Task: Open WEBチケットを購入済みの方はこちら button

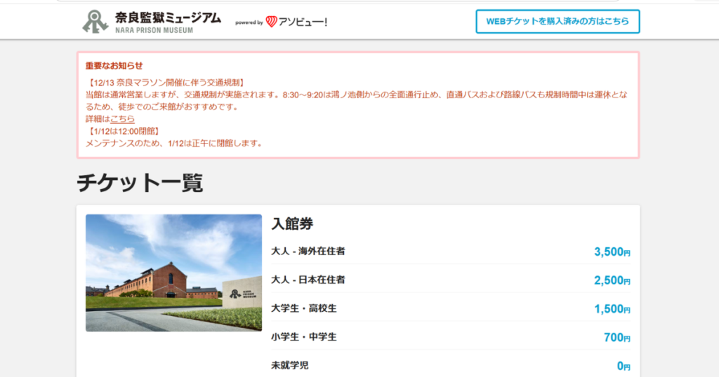Action: tap(558, 22)
